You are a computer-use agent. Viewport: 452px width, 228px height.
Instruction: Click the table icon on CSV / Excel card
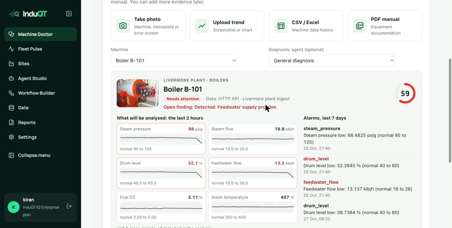(x=281, y=26)
